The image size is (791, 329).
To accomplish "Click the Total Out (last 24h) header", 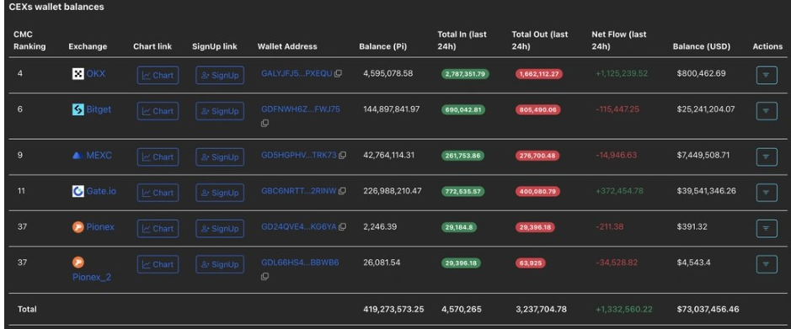I will [x=540, y=40].
